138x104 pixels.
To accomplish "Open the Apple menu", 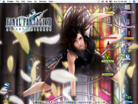I will [4, 1].
